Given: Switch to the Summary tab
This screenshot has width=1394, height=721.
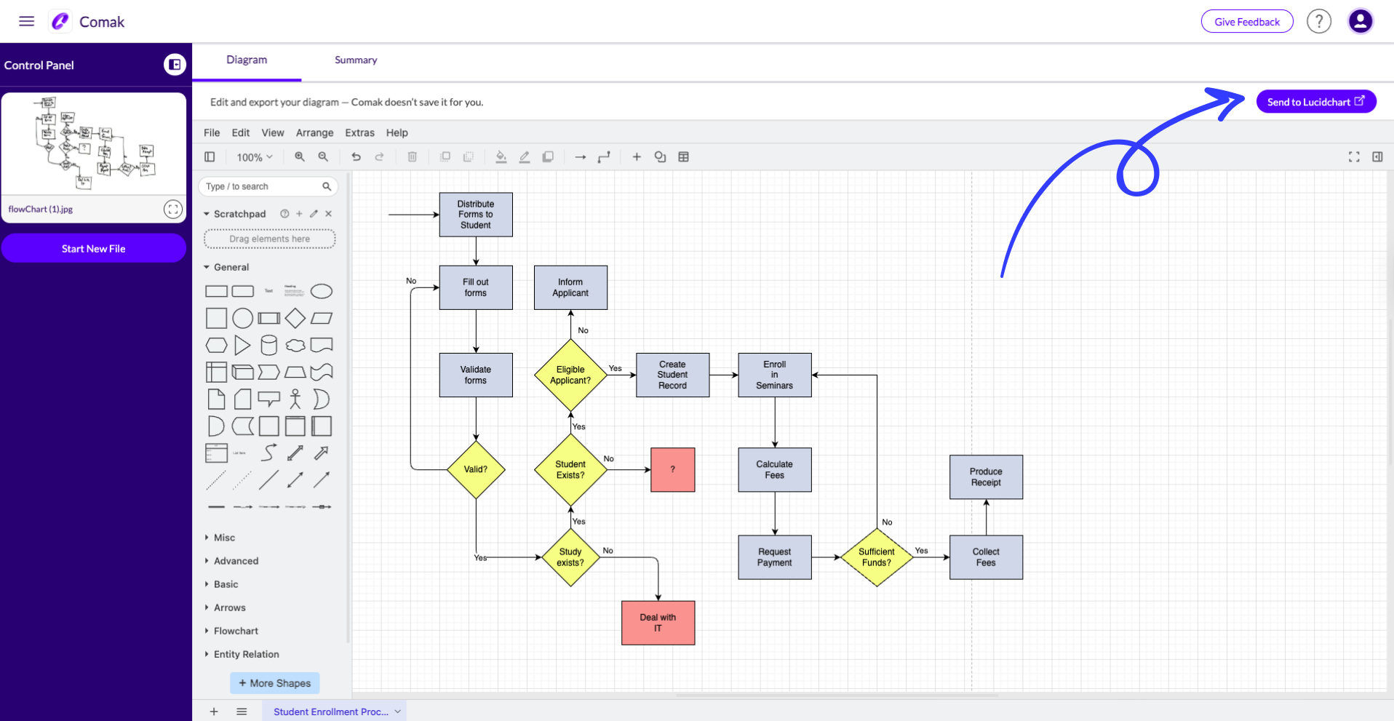Looking at the screenshot, I should point(355,60).
